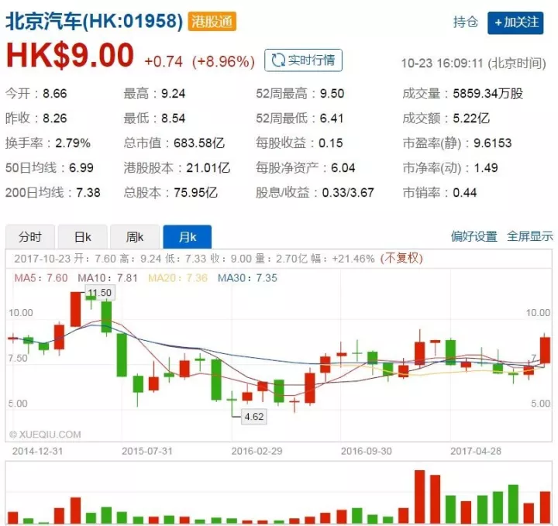This screenshot has width=558, height=526.
Task: Click the 每股净资产 value 6.04
Action: (x=343, y=167)
